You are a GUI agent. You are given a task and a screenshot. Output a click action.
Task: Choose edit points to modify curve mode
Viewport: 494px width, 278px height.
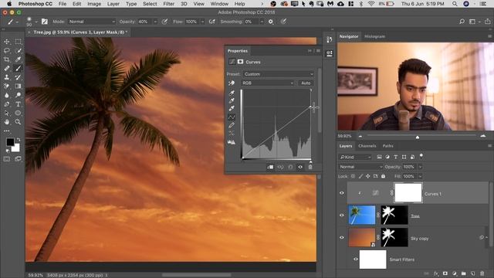click(232, 117)
